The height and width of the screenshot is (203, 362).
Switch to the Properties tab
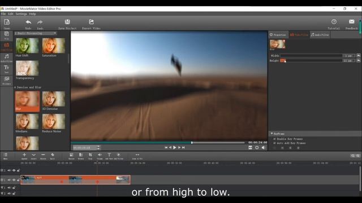278,35
